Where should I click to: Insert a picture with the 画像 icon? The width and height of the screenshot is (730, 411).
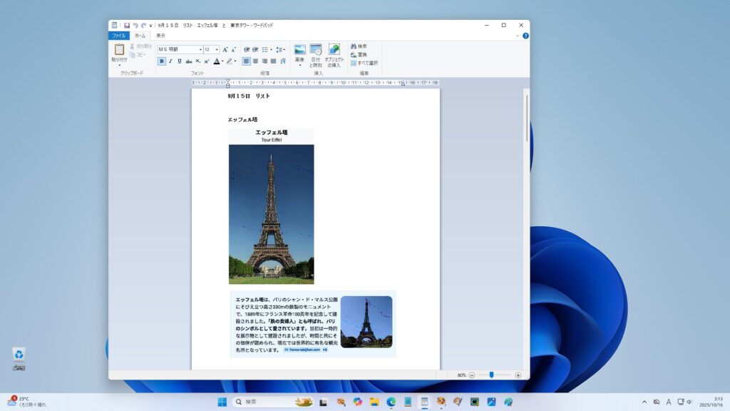tap(299, 50)
